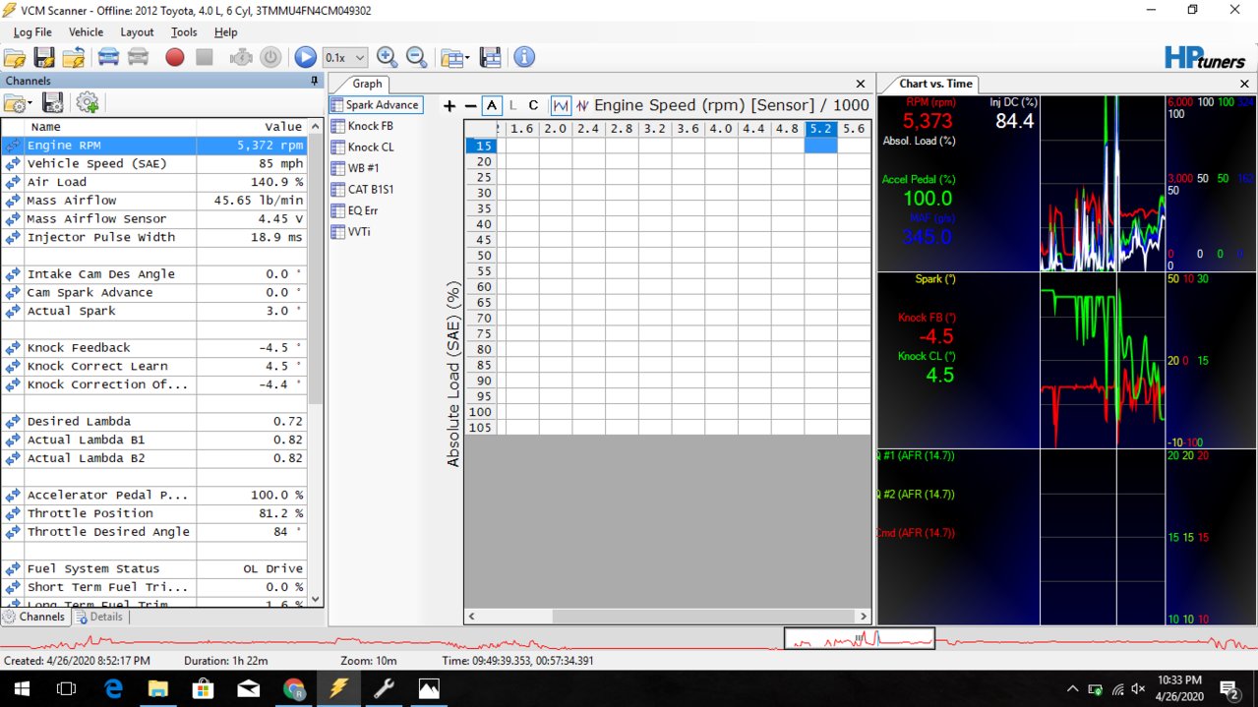Screen dimensions: 1258x707
Task: Select the EQ Err graph
Action: pyautogui.click(x=354, y=210)
